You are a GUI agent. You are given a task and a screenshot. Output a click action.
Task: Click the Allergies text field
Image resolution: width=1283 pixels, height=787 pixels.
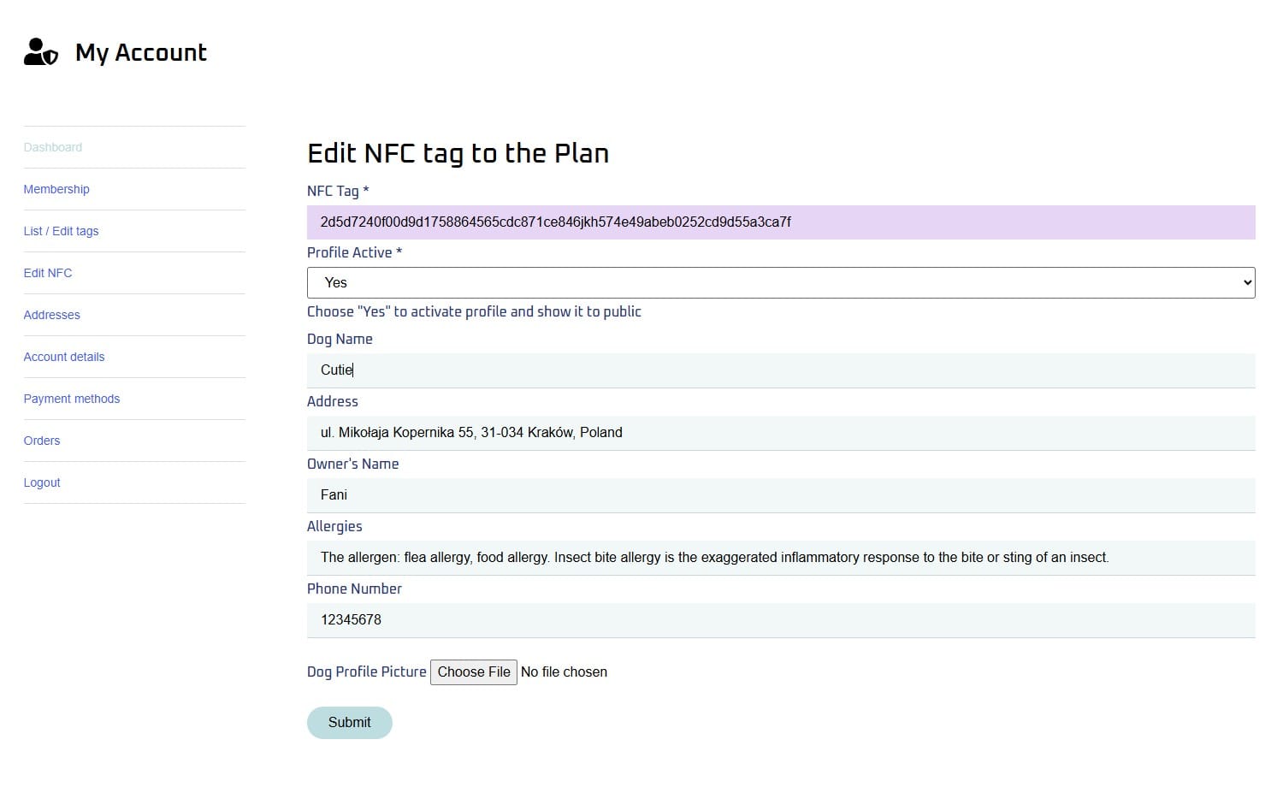tap(780, 558)
